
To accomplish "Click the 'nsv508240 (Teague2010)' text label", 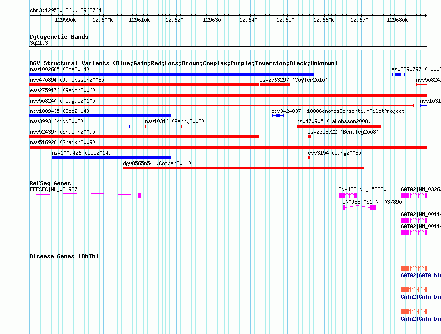I will [62, 101].
